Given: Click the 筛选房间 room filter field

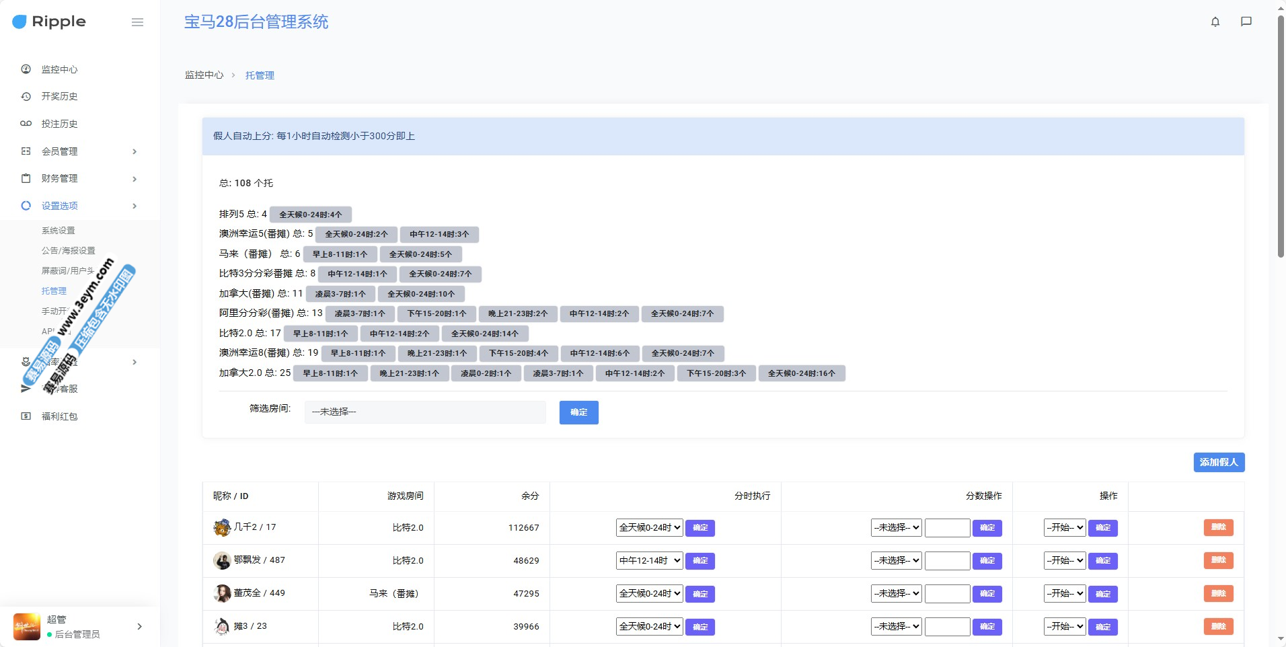Looking at the screenshot, I should tap(424, 412).
